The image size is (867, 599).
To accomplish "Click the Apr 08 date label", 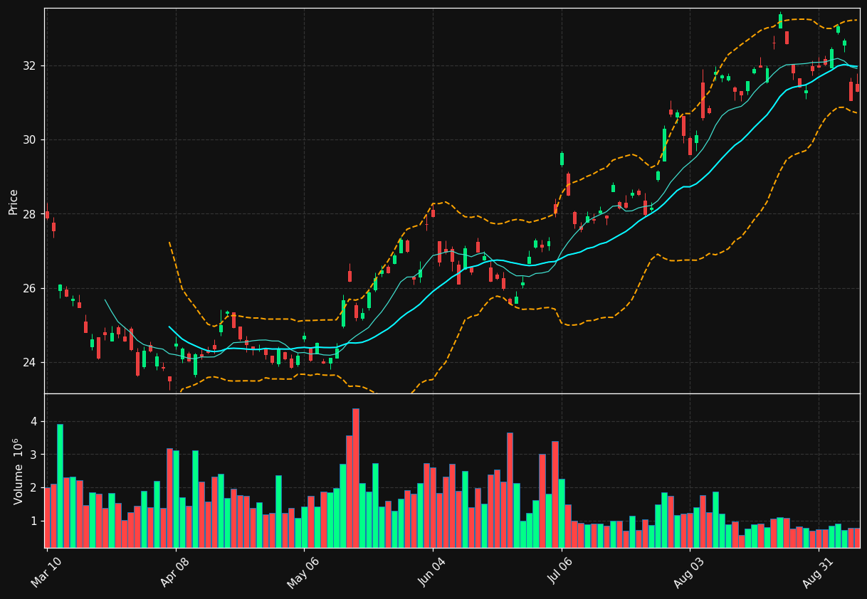I will tap(175, 572).
